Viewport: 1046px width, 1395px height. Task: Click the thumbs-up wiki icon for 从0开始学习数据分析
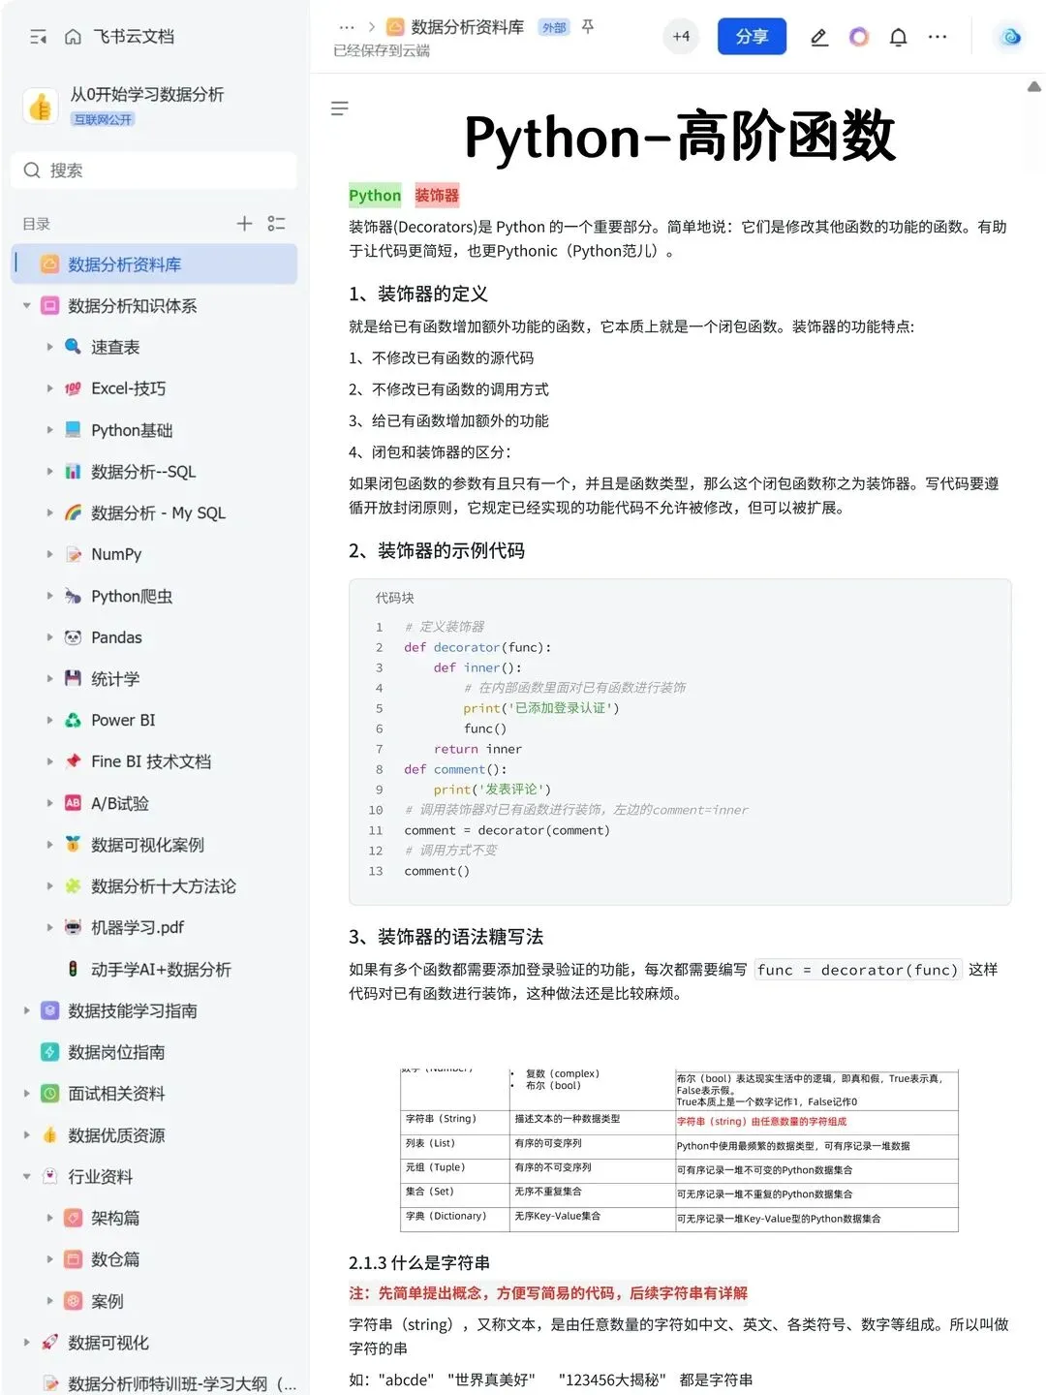pyautogui.click(x=41, y=106)
